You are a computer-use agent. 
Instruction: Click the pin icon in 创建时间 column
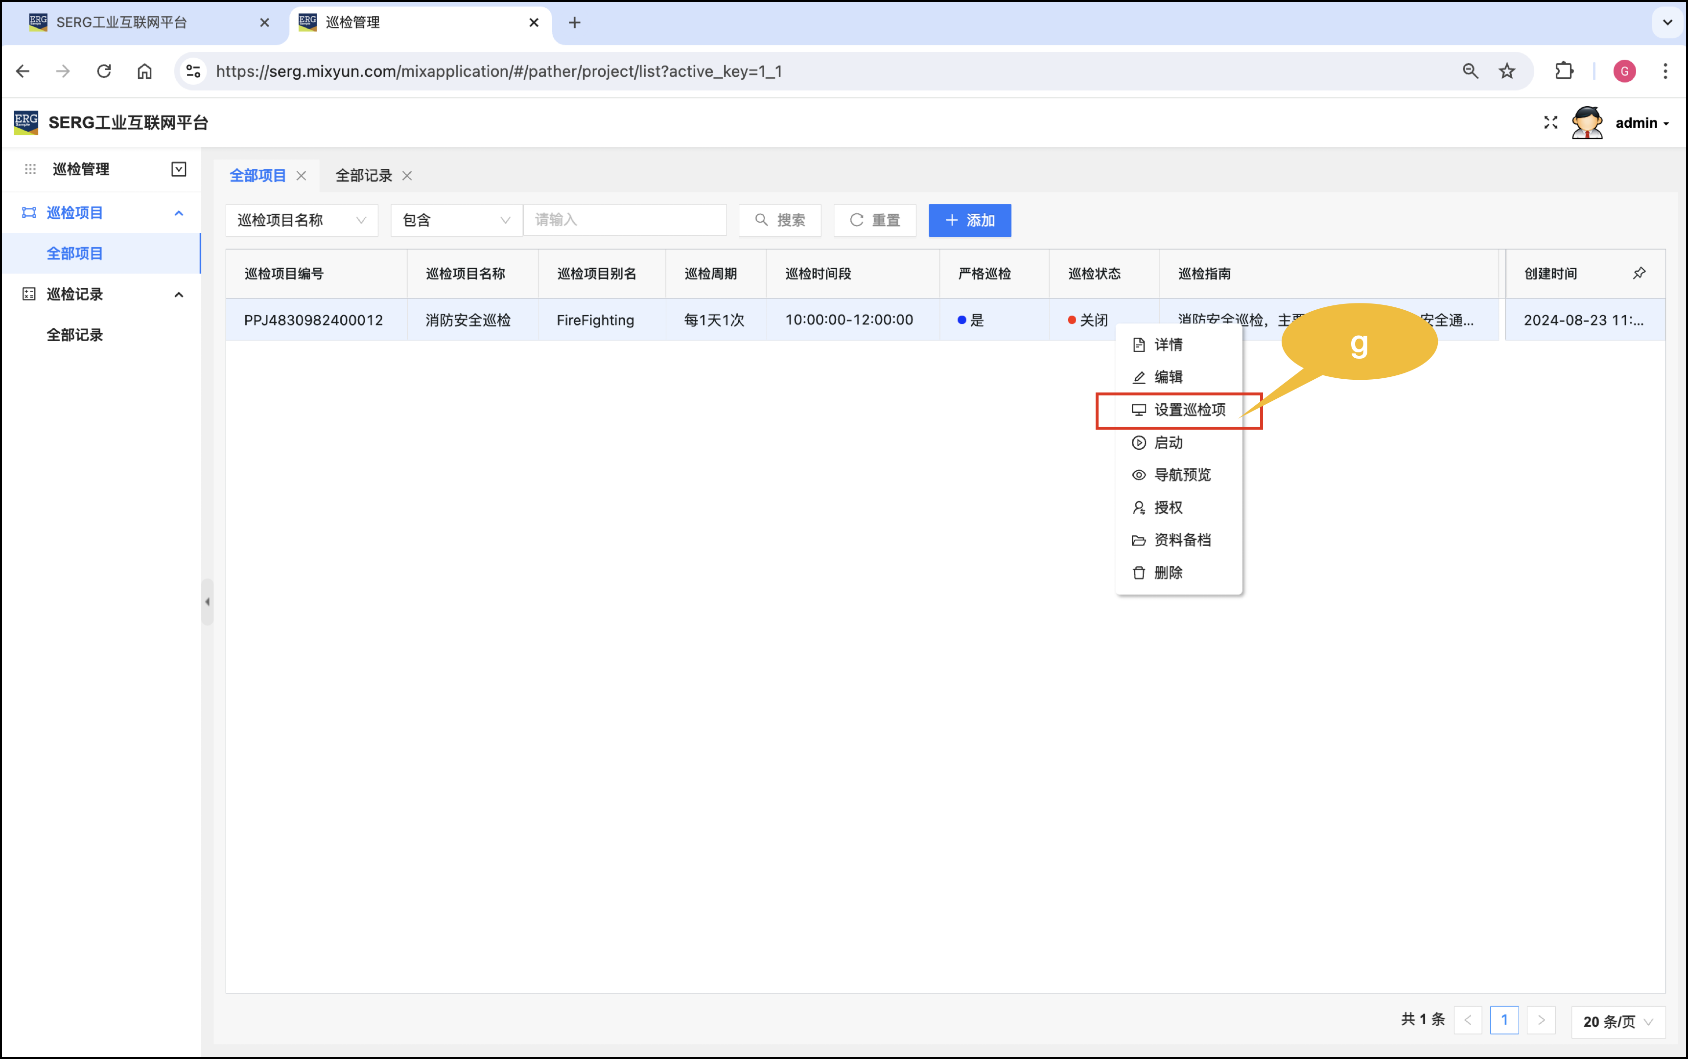pos(1639,273)
